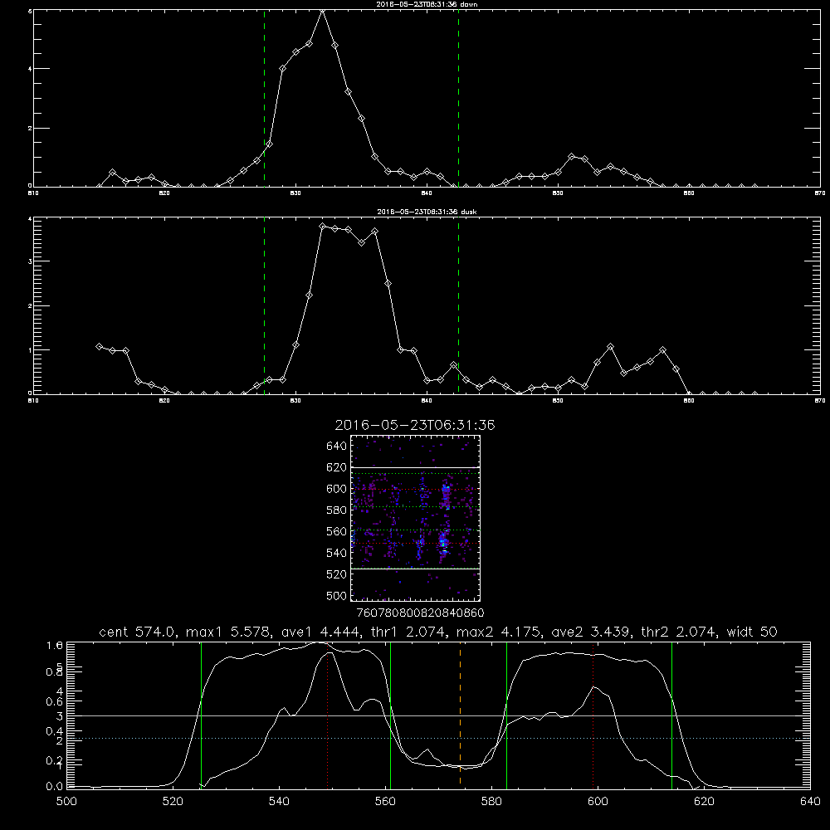Click the first dusk data point near 815

tap(99, 346)
